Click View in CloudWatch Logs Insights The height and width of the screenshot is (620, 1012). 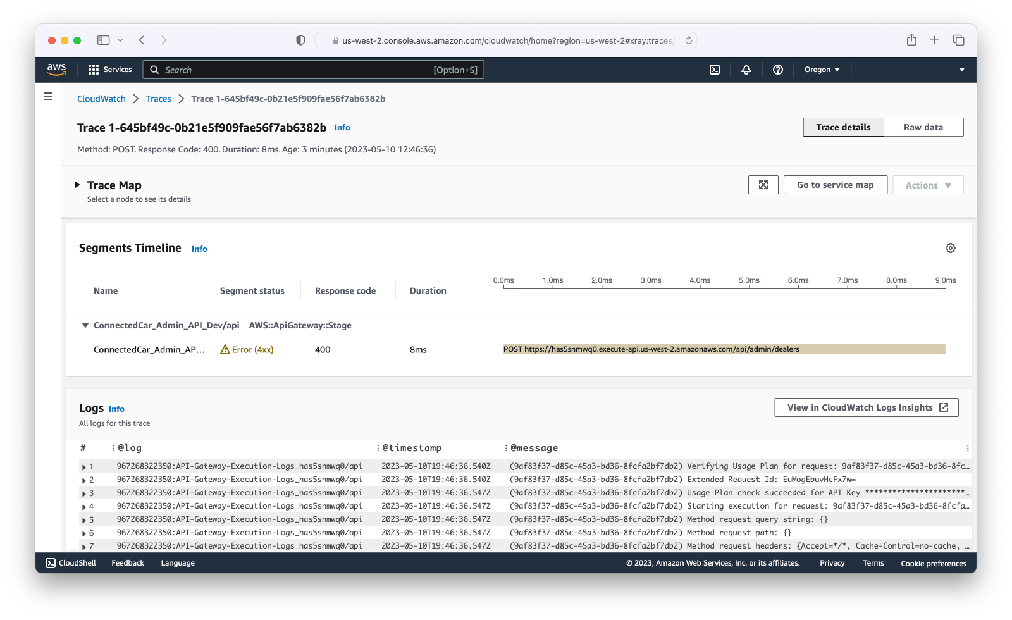click(867, 407)
